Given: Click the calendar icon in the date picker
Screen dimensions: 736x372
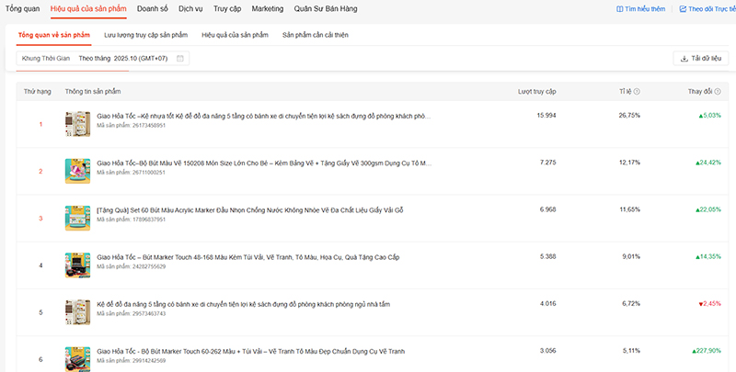Looking at the screenshot, I should coord(180,58).
